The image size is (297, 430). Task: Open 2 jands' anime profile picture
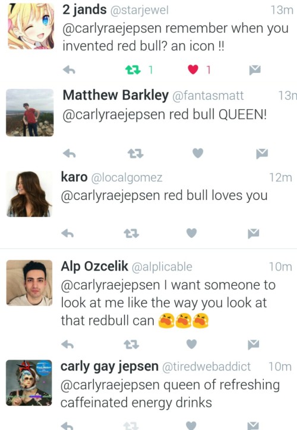click(x=31, y=26)
